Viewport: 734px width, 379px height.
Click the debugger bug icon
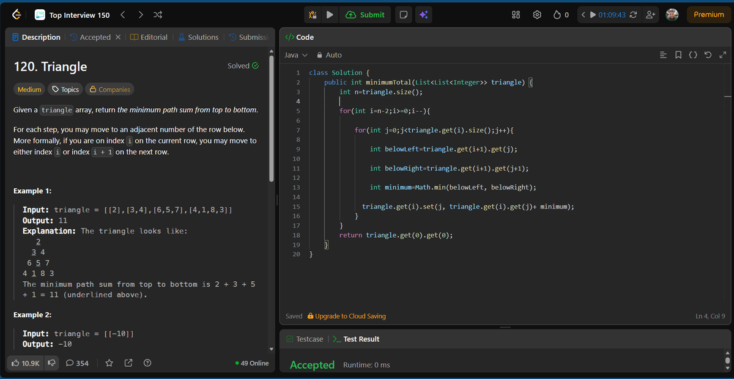coord(312,15)
